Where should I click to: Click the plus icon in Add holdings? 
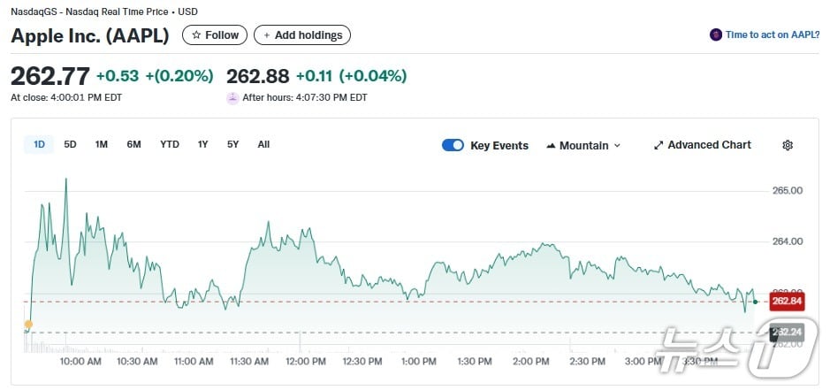click(267, 35)
